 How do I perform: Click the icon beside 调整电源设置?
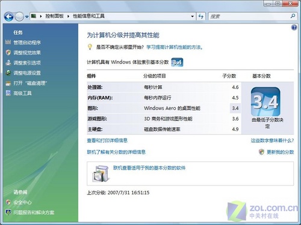tap(8, 73)
